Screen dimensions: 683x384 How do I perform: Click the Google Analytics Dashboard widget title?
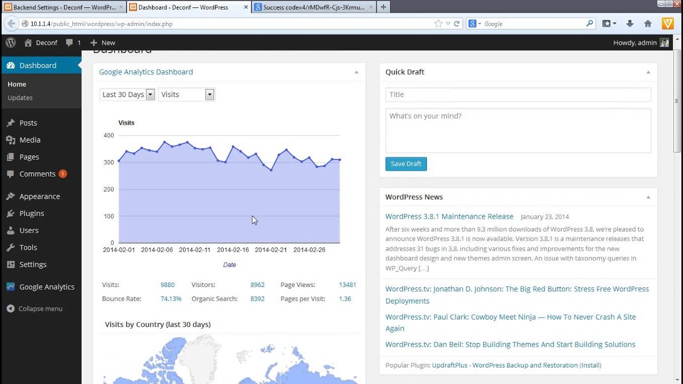pyautogui.click(x=146, y=72)
